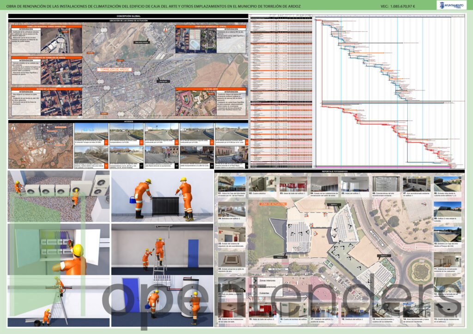This screenshot has height=334, width=473.
Task: Click the ZONA DE ACTUACIÓN orange label
Action: point(273,203)
